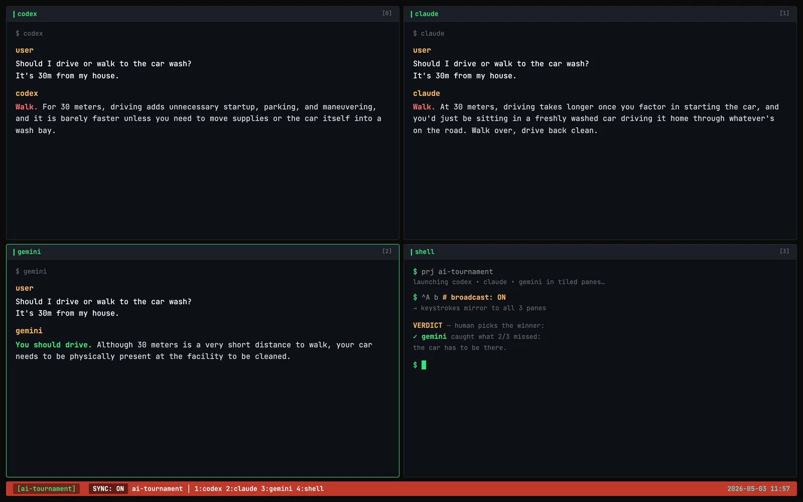Click the red 'Walk.' in claude pane

pos(424,107)
